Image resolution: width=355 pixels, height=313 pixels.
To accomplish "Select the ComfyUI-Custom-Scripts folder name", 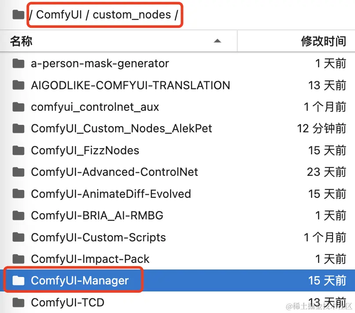I will pos(98,237).
